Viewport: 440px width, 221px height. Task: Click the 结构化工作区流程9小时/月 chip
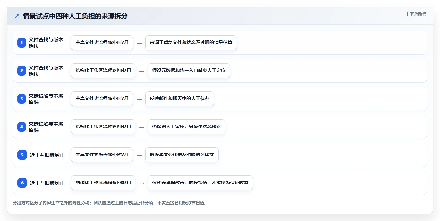click(103, 127)
